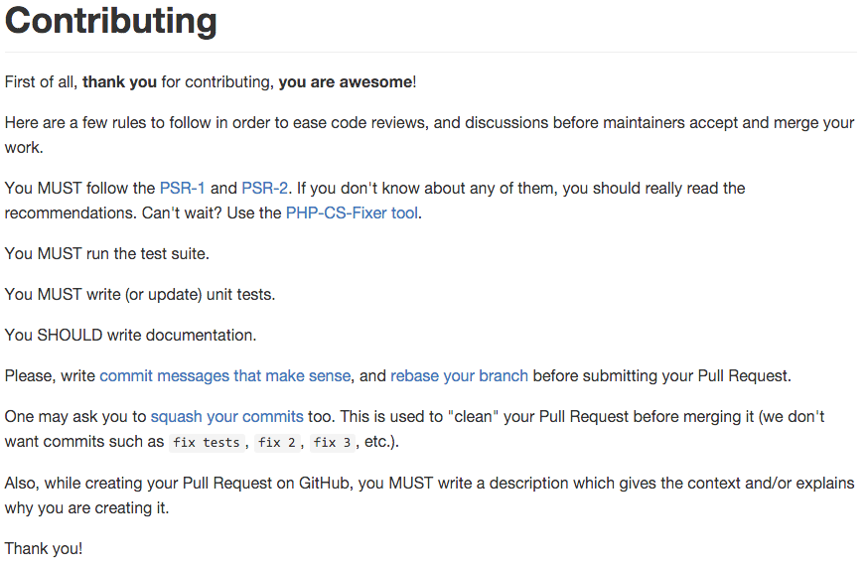Open the PSR-2 link

[265, 189]
